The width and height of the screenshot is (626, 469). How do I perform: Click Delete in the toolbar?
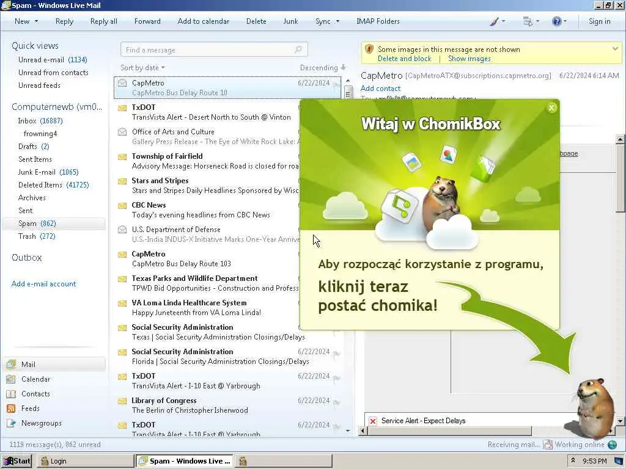point(256,21)
